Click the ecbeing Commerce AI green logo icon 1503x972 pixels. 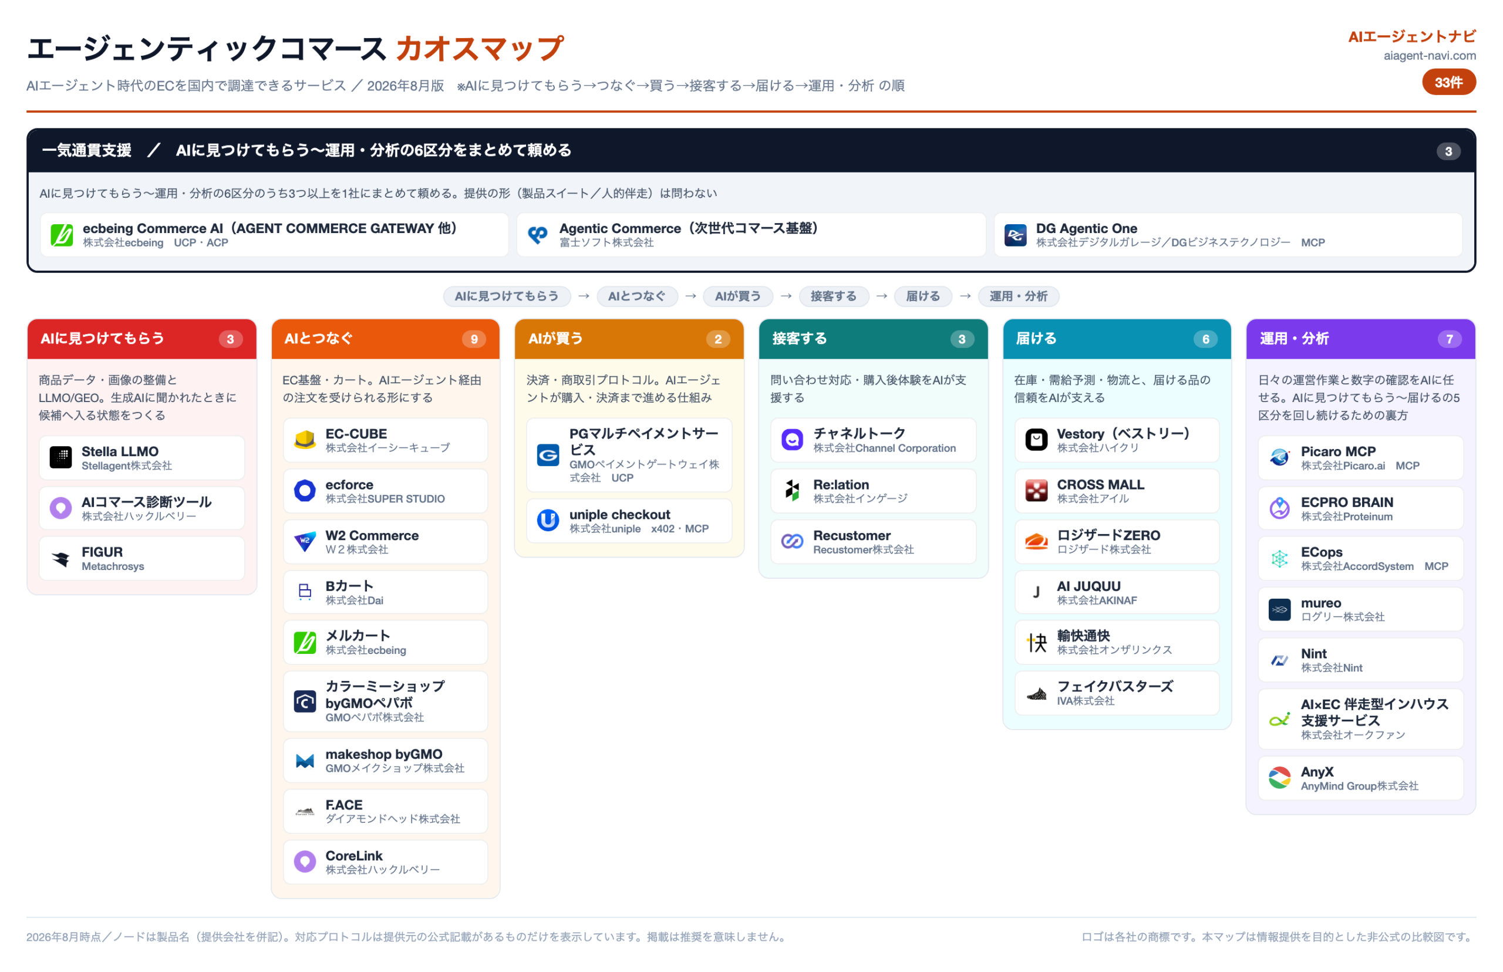(62, 235)
